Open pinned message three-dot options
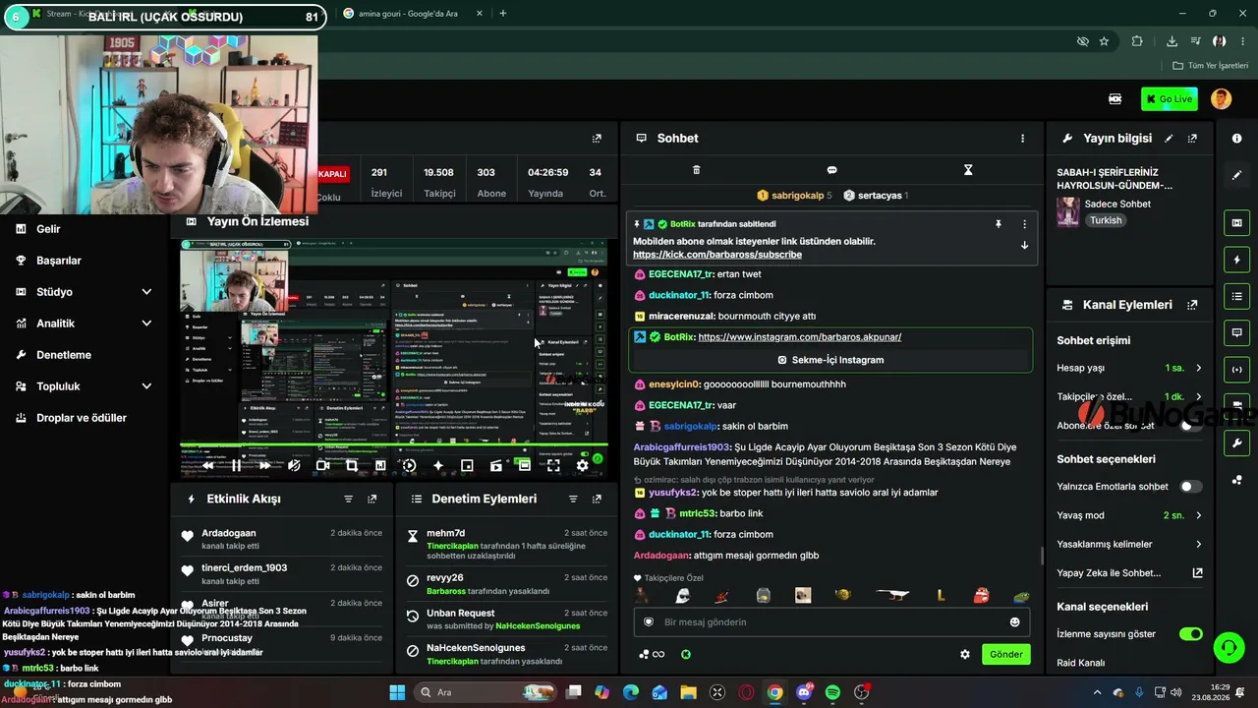The image size is (1258, 708). point(1024,224)
